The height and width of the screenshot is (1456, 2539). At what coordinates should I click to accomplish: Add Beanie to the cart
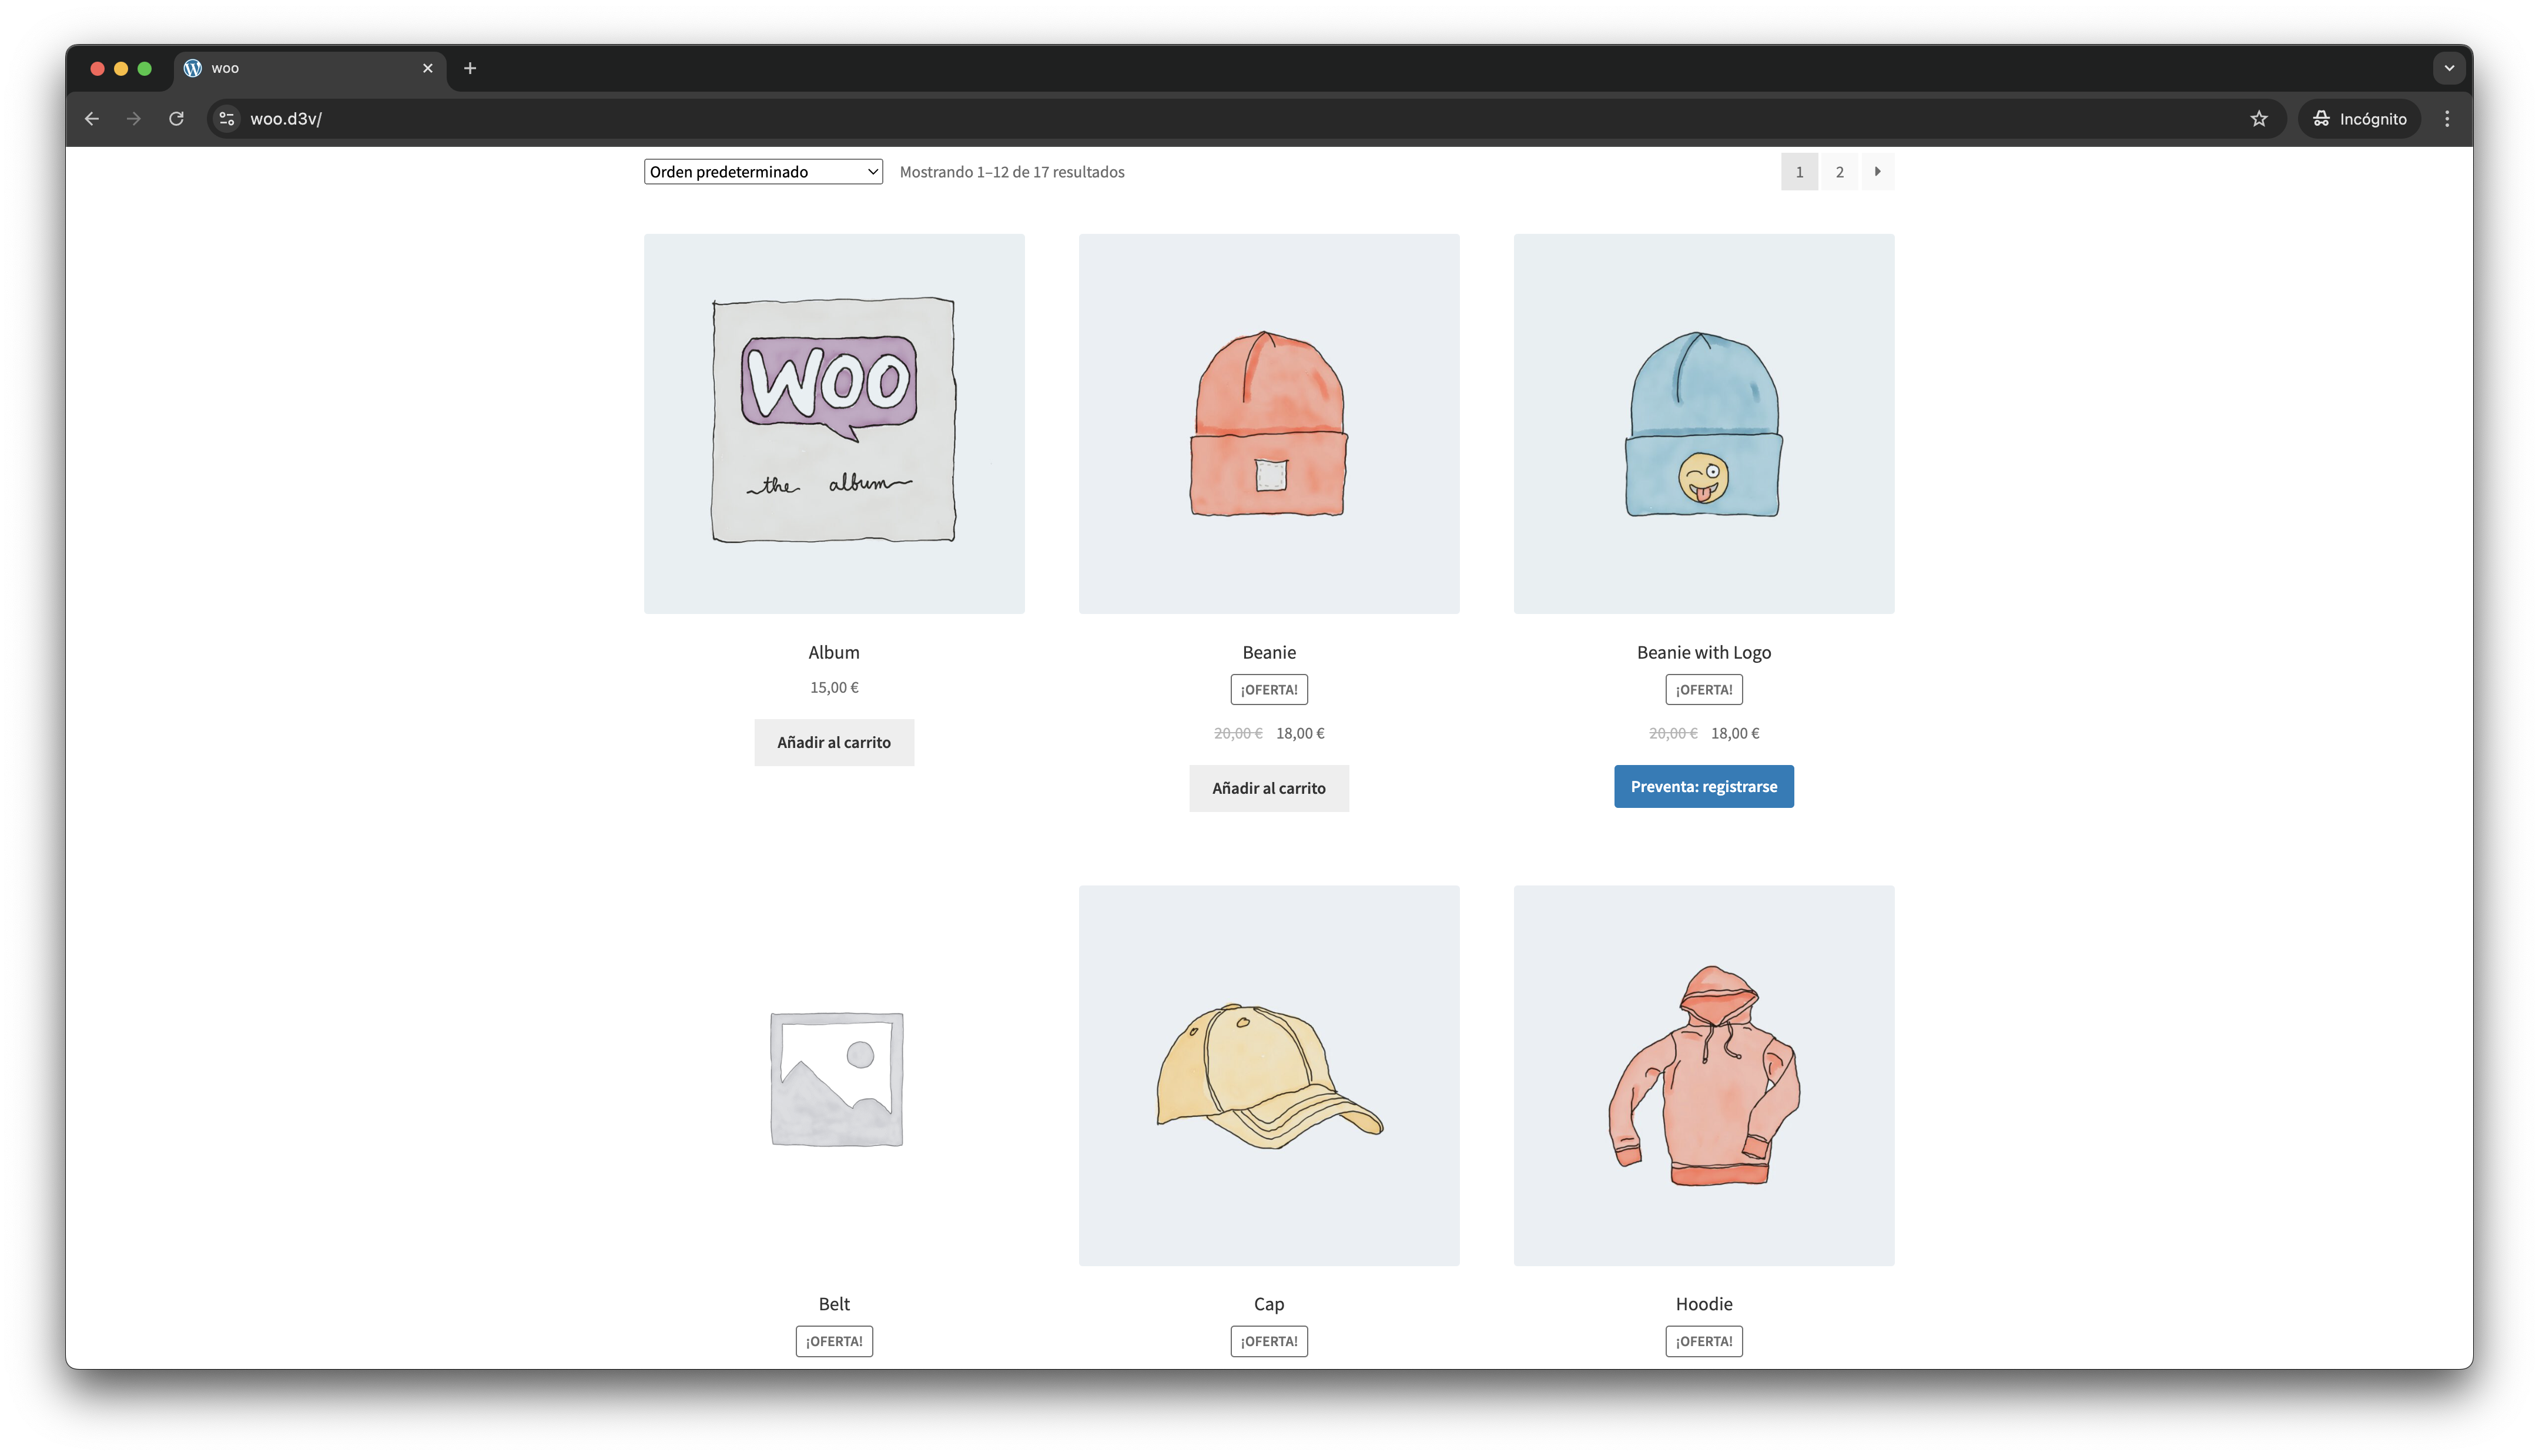tap(1268, 789)
